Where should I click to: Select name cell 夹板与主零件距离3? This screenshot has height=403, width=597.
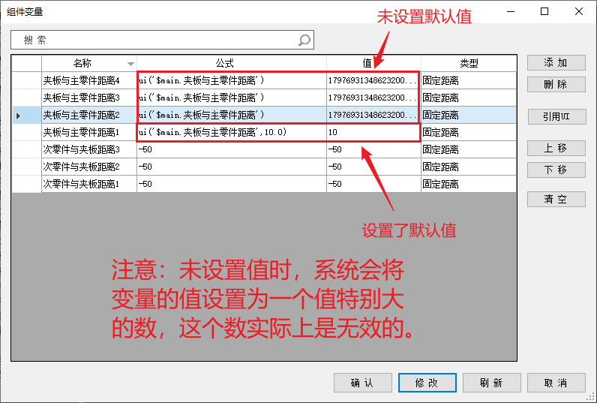coord(89,98)
